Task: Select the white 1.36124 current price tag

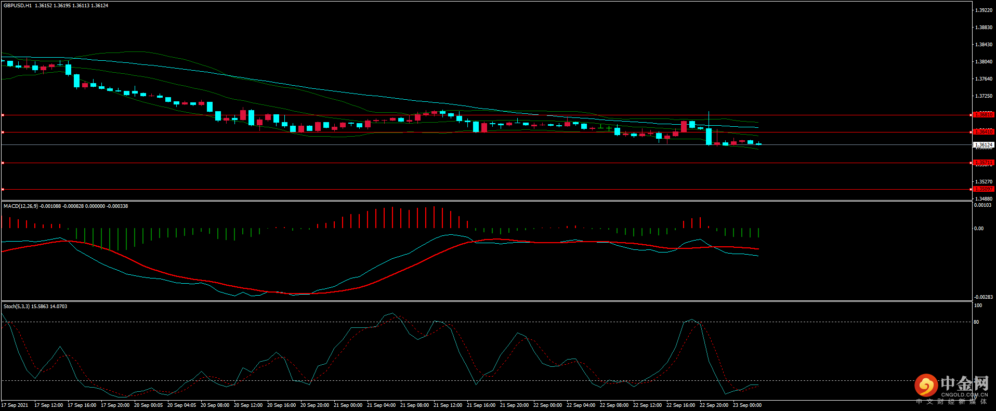Action: (x=984, y=145)
